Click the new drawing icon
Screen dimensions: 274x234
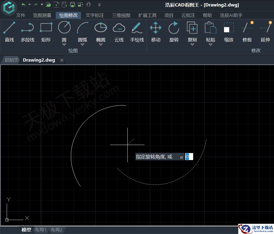tap(56, 5)
